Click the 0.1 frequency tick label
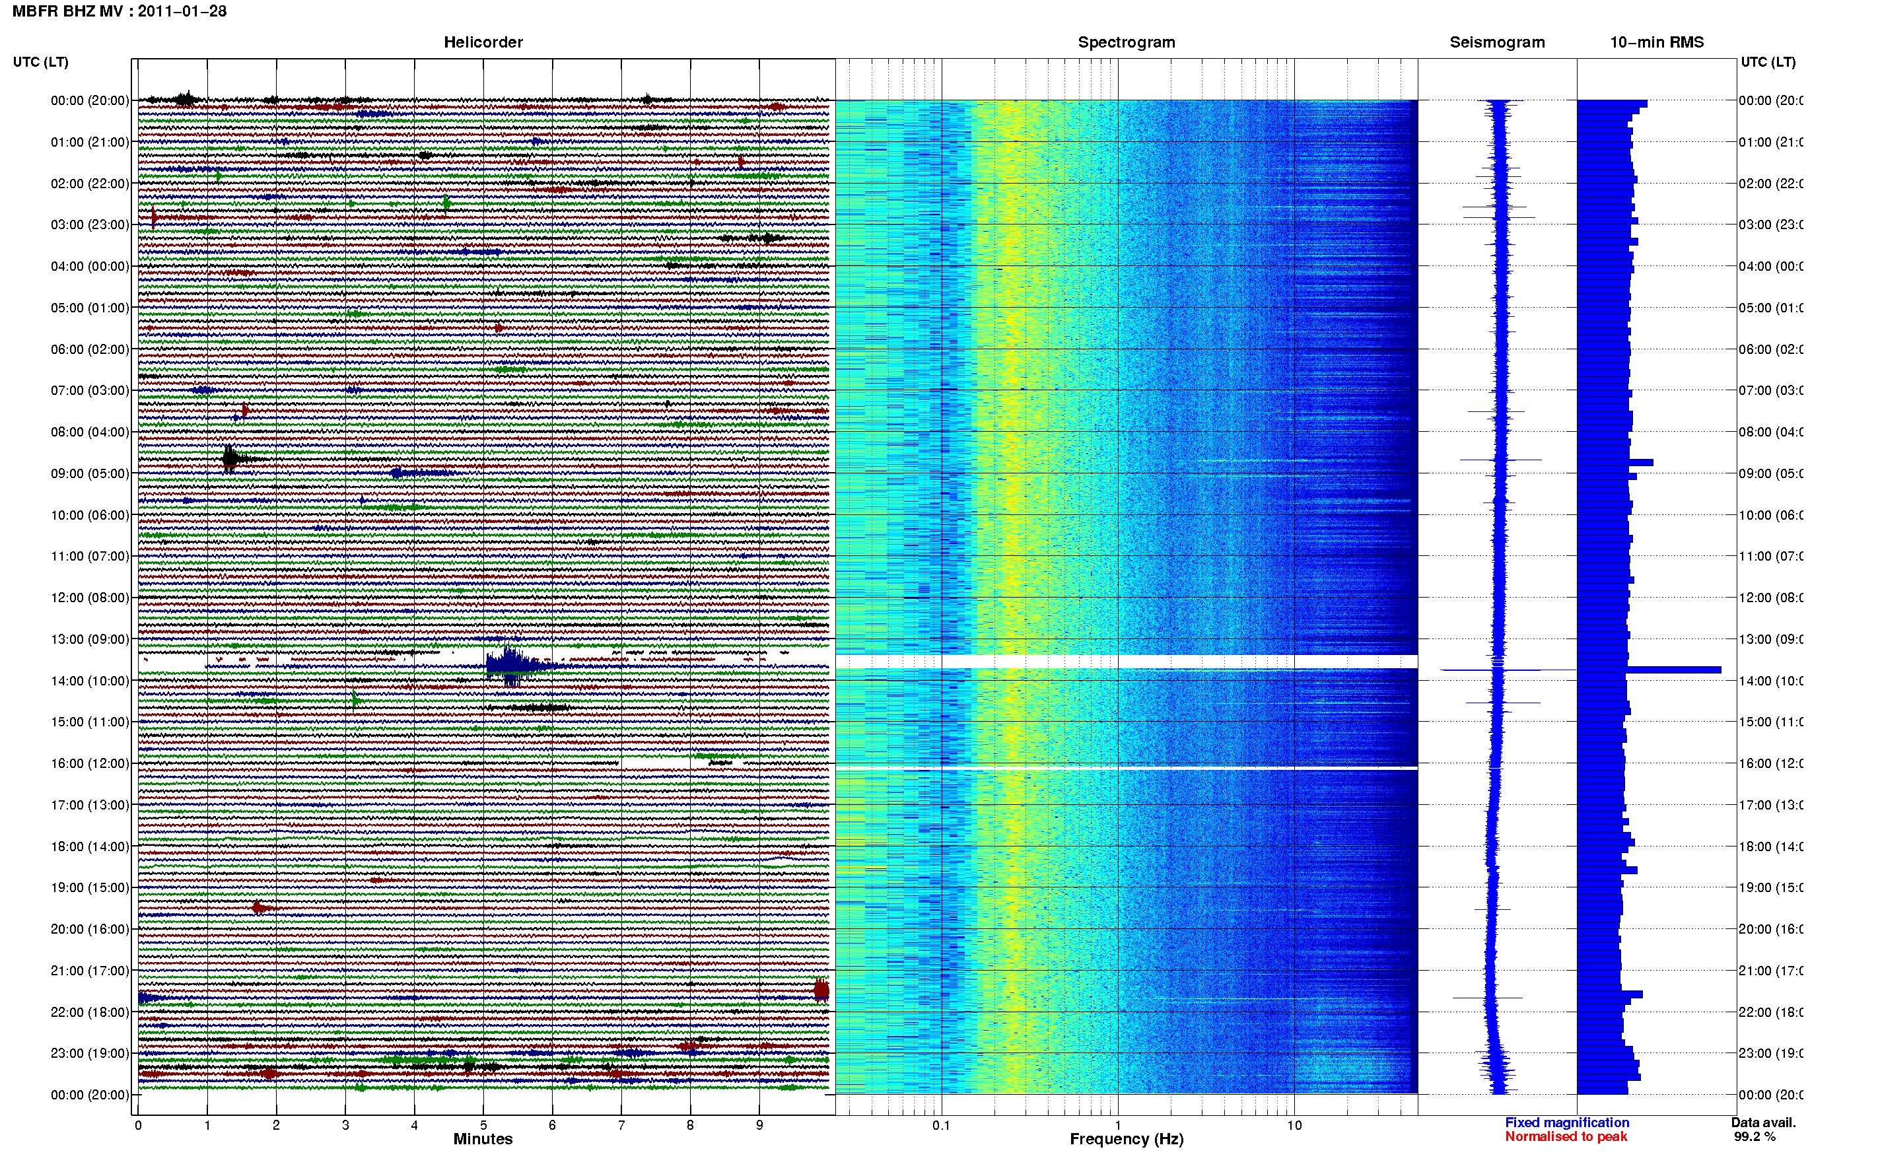 point(941,1125)
